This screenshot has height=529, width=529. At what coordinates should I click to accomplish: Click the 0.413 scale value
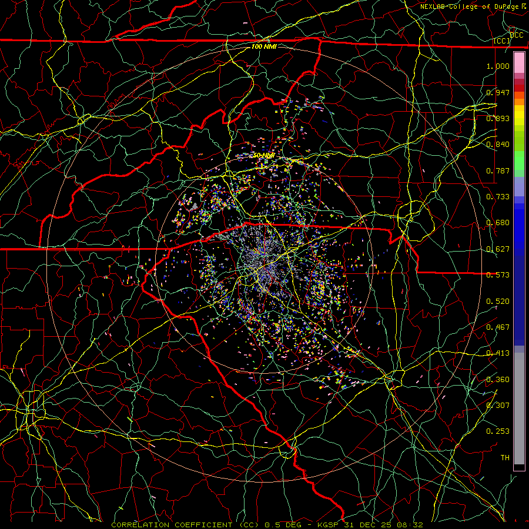pyautogui.click(x=498, y=353)
